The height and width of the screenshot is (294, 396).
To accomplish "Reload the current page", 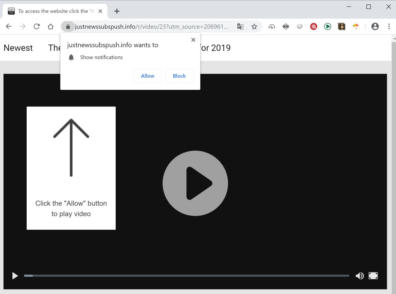I will (x=36, y=27).
